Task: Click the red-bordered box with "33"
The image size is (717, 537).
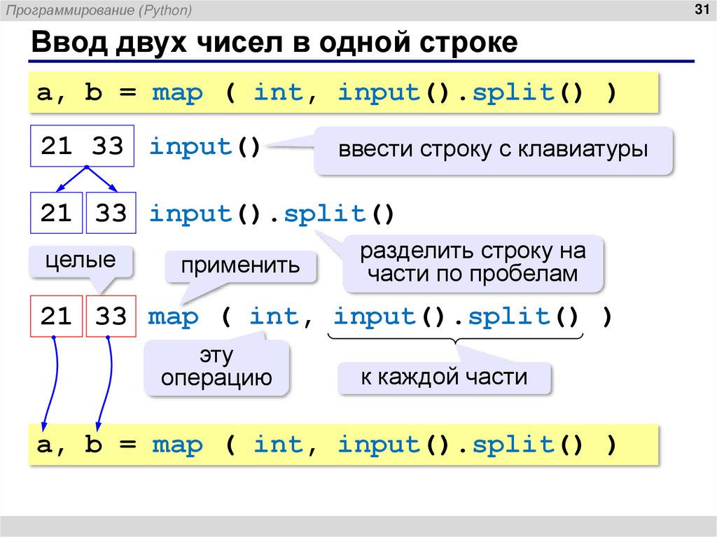Action: coord(111,316)
